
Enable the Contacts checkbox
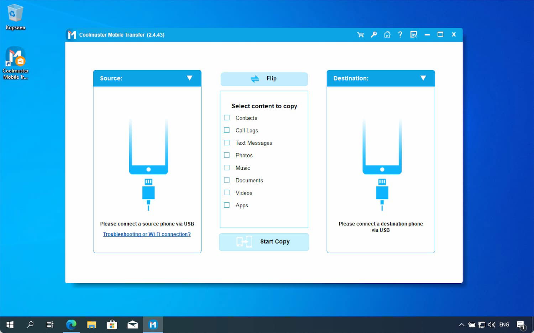(227, 118)
